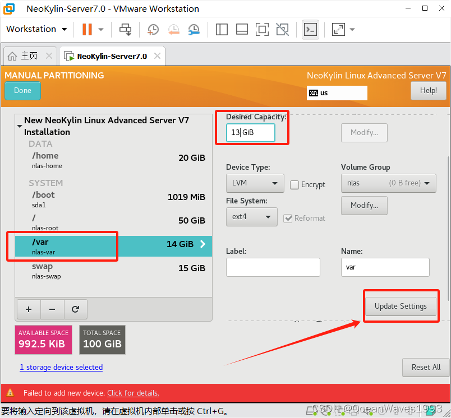
Task: Open power options dropdown beside pause
Action: pyautogui.click(x=100, y=29)
